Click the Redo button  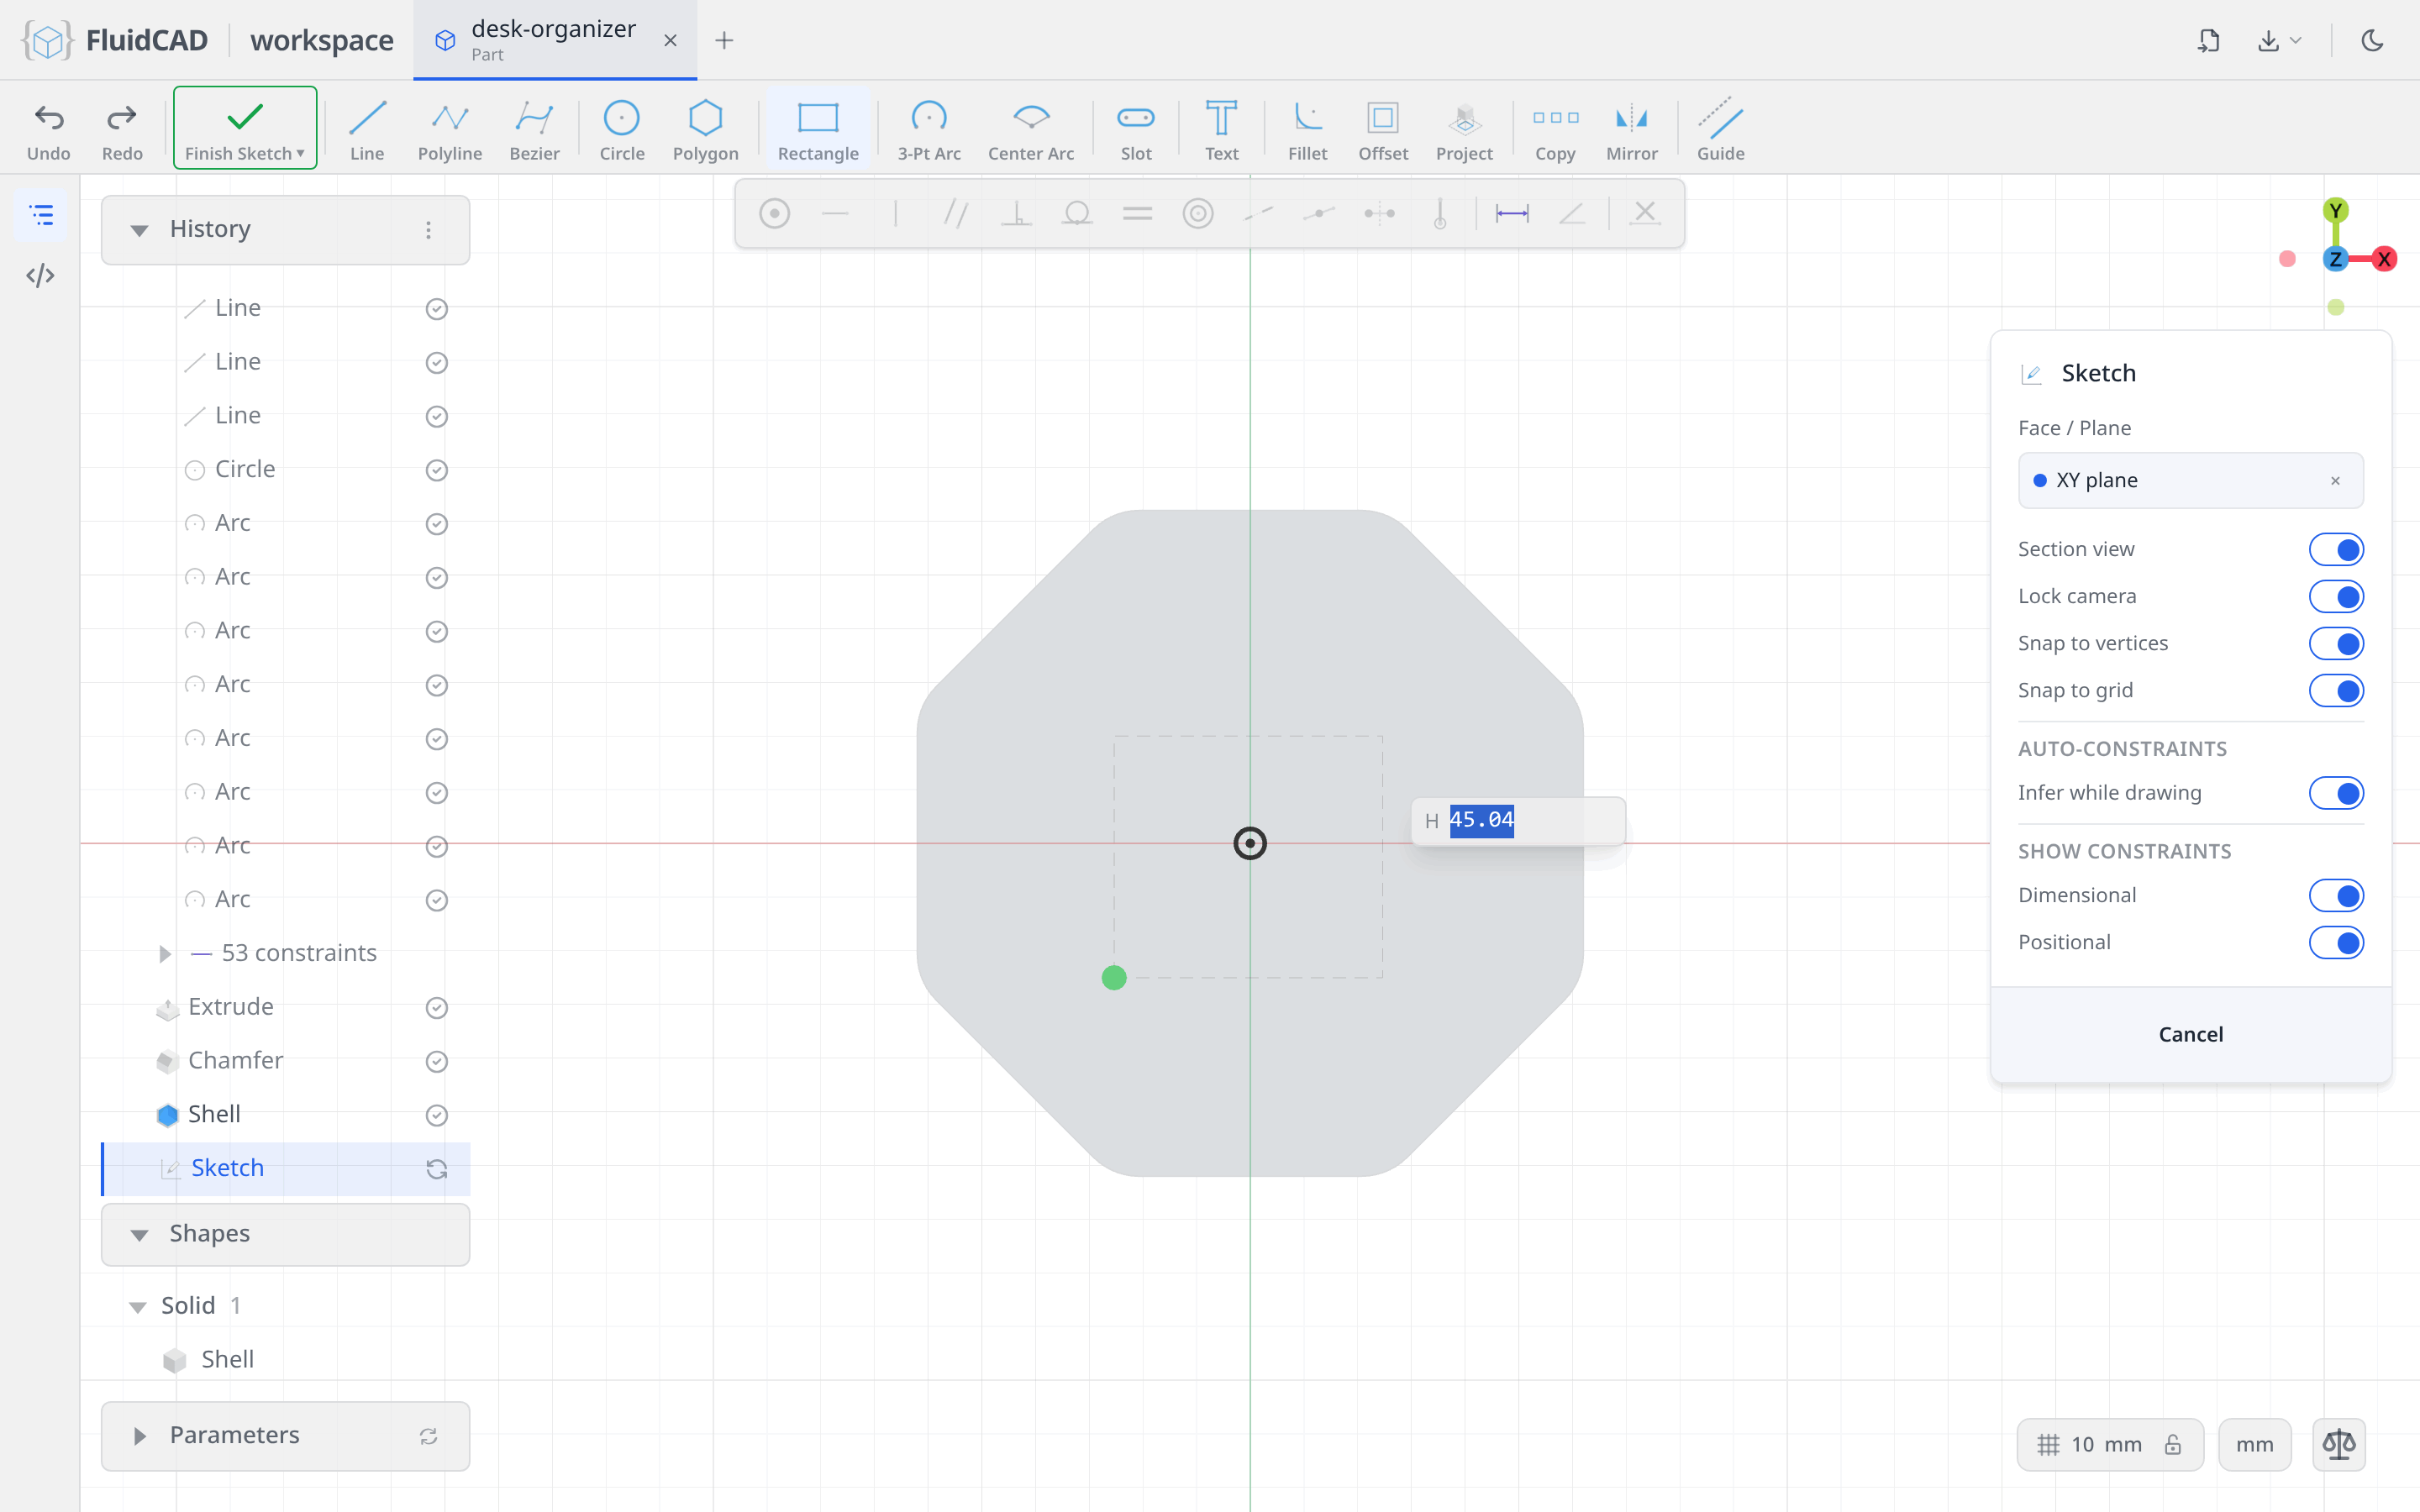click(x=122, y=130)
